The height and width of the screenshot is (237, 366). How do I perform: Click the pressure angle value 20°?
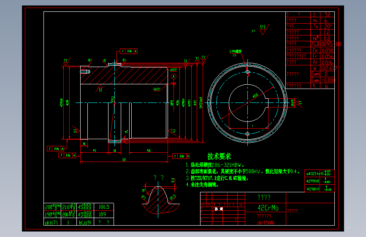(x=328, y=27)
